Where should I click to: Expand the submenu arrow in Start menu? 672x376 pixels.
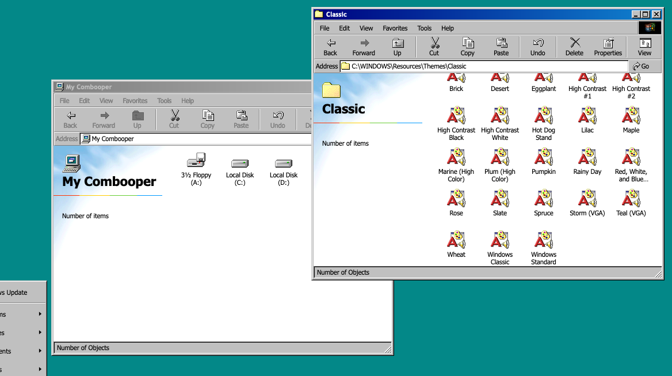[40, 314]
